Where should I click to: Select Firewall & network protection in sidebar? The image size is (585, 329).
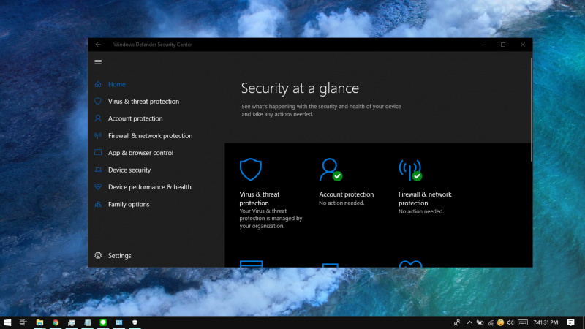tap(150, 136)
